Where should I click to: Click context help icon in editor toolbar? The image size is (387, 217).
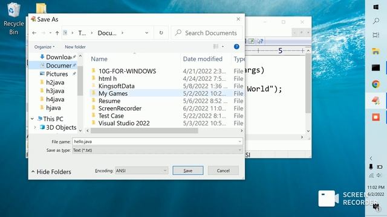point(260,42)
